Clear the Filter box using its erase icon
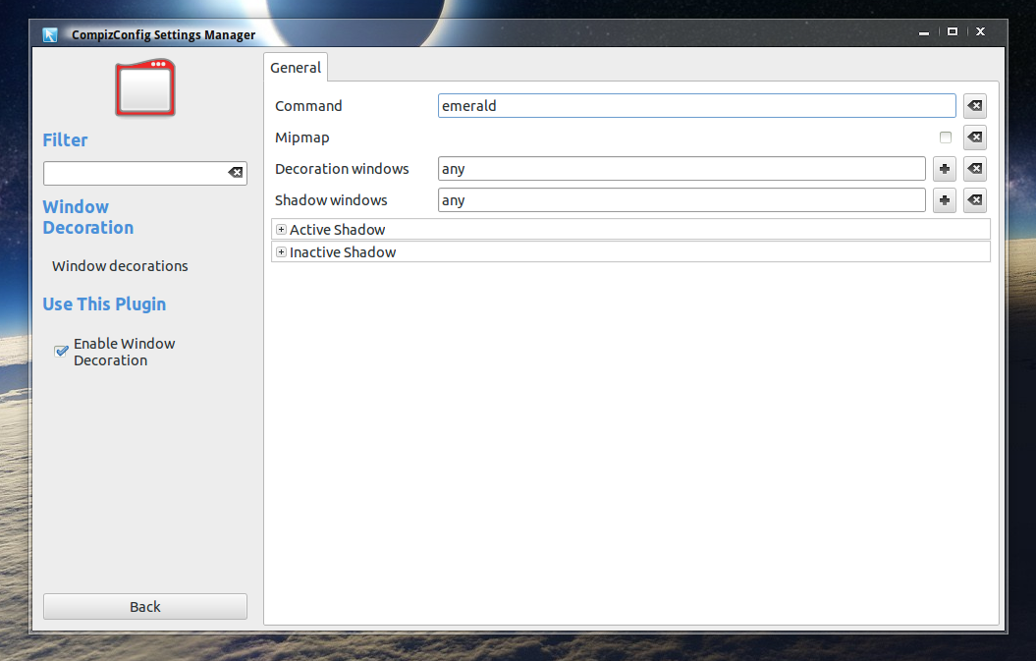Viewport: 1036px width, 661px height. click(236, 173)
